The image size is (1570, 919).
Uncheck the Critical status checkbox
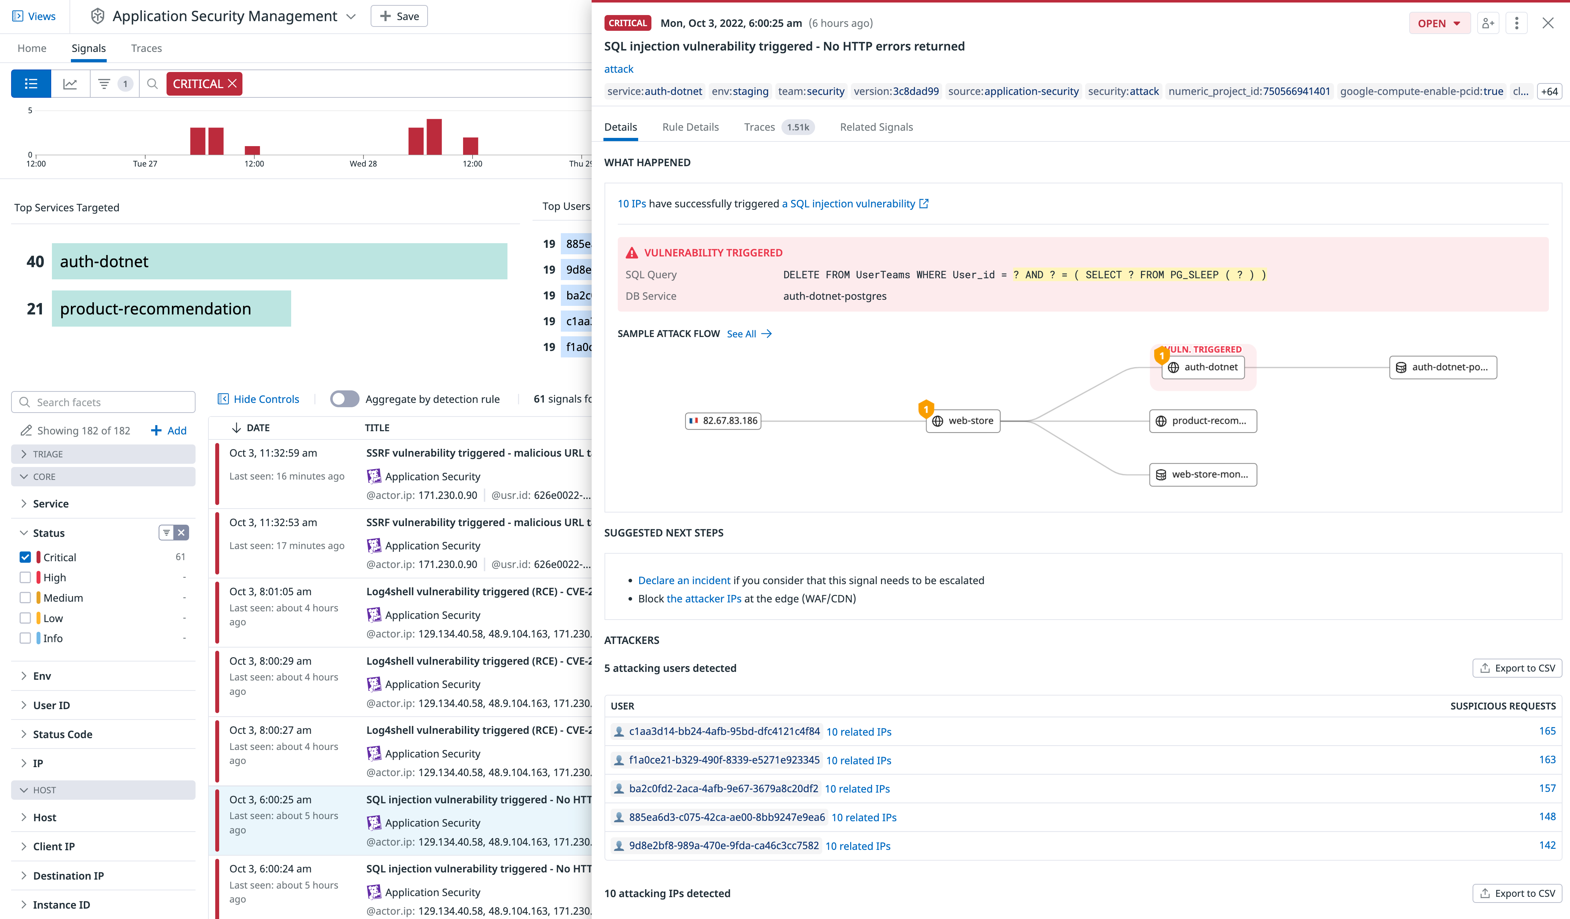25,557
